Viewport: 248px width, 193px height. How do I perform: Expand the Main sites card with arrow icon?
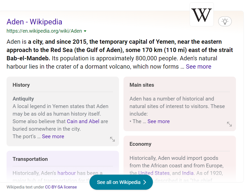(229, 124)
